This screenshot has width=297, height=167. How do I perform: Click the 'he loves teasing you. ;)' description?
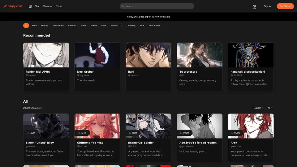point(193,152)
